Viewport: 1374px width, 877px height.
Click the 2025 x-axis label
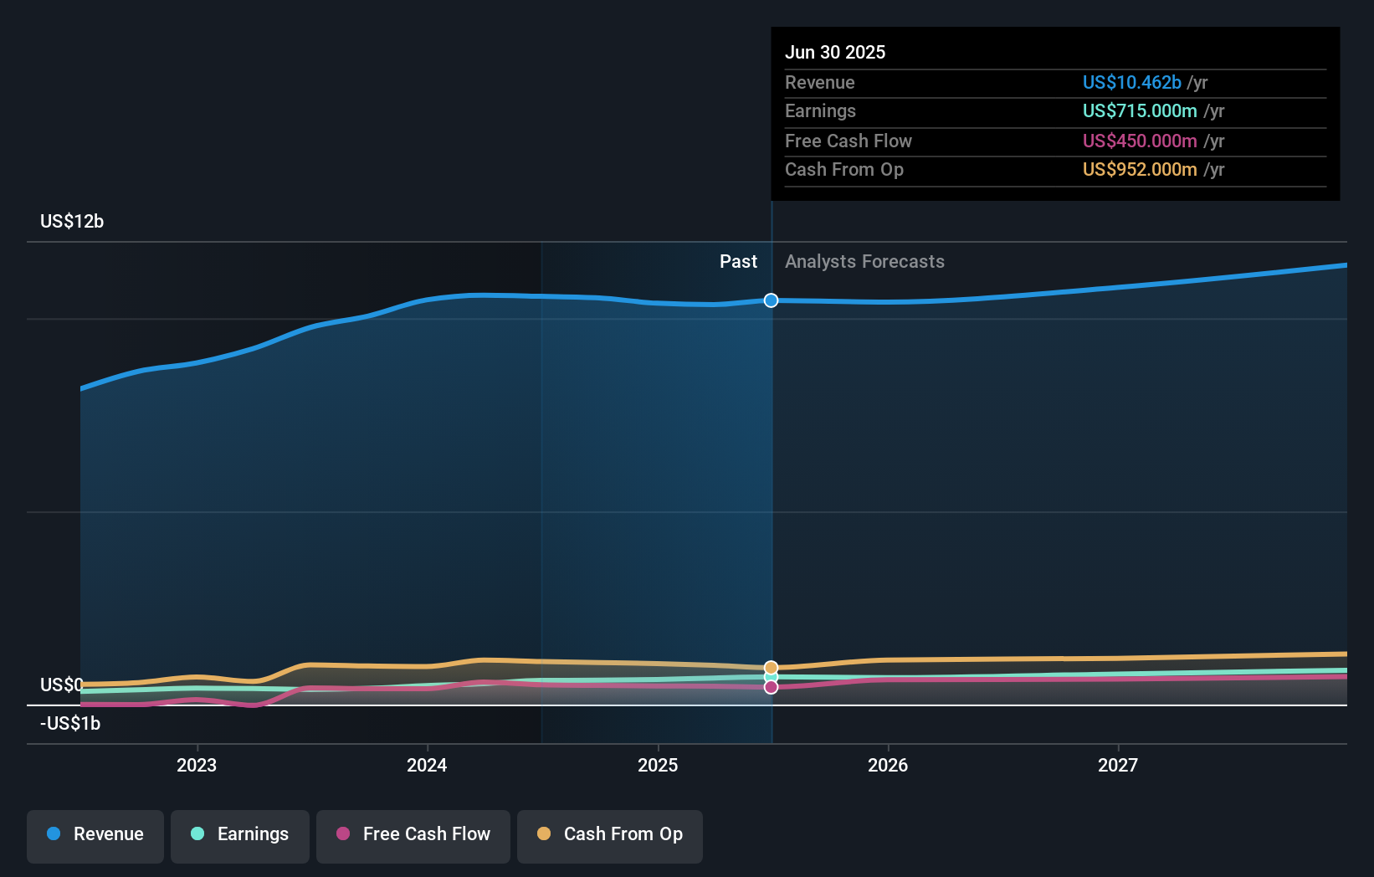658,765
